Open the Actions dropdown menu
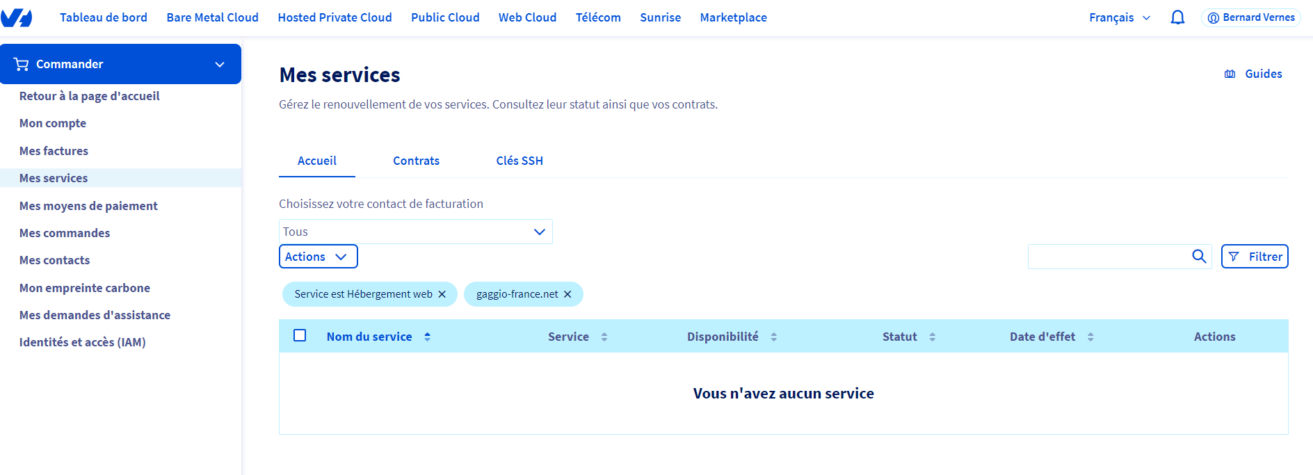This screenshot has width=1313, height=475. (x=318, y=257)
